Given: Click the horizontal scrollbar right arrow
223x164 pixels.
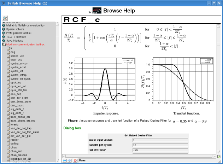Looking at the screenshot, I should (214, 156).
